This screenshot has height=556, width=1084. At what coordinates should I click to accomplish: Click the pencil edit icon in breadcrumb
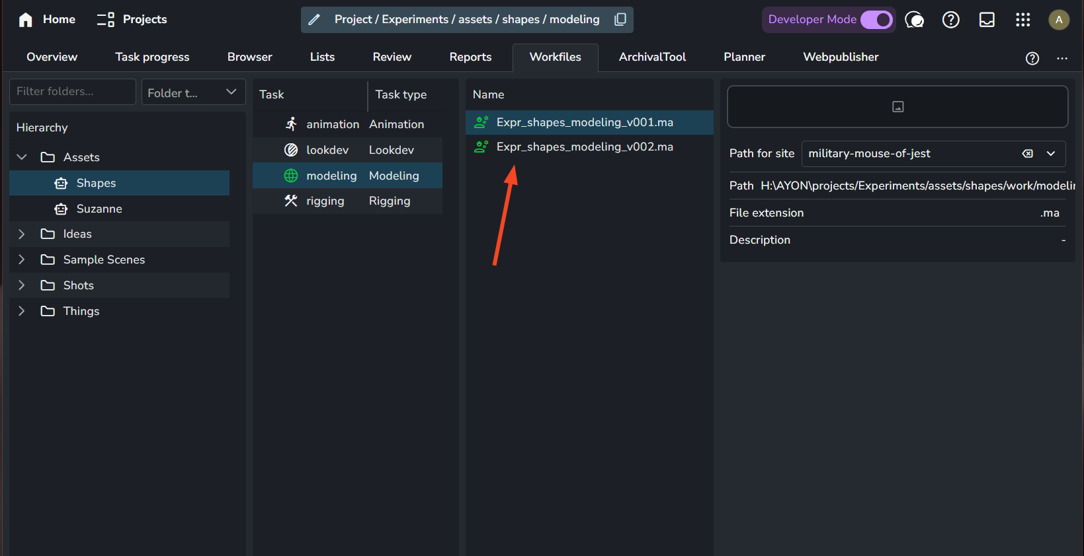coord(315,20)
